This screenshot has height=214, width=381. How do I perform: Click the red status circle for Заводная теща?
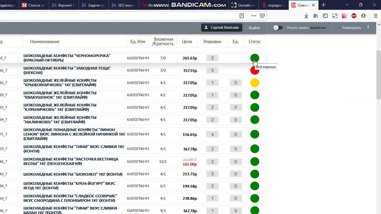pos(254,70)
